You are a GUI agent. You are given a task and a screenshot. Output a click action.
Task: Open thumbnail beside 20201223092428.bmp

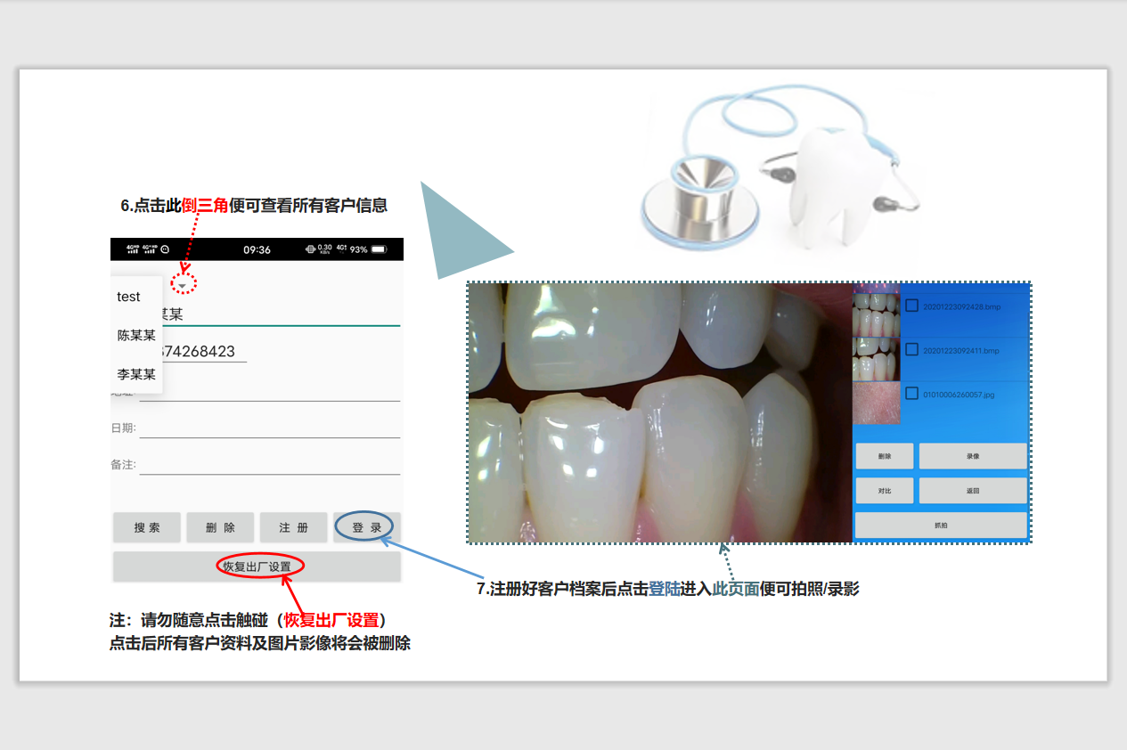pyautogui.click(x=877, y=314)
